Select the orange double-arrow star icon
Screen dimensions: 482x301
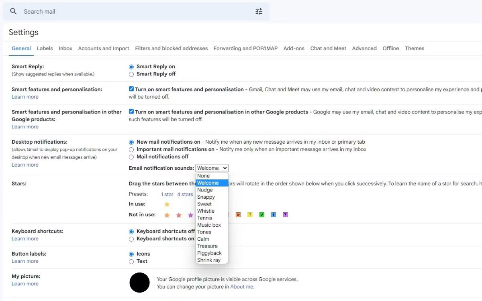point(238,215)
